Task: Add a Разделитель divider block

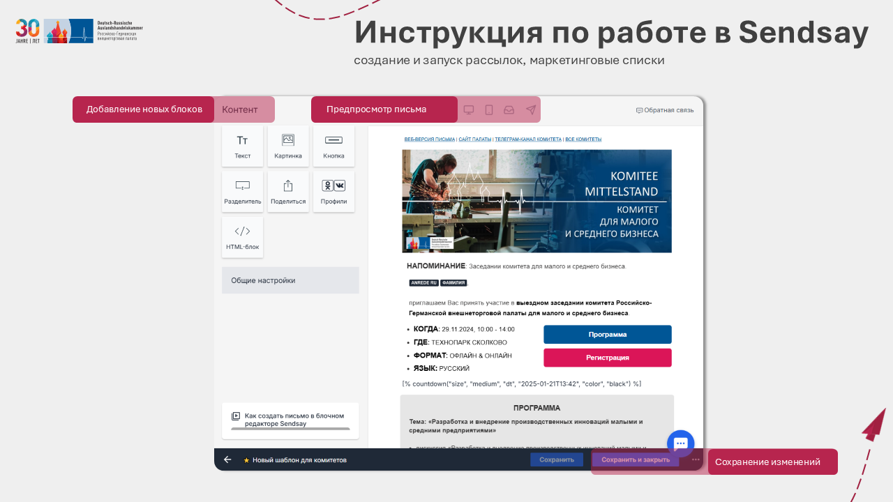Action: [x=243, y=192]
